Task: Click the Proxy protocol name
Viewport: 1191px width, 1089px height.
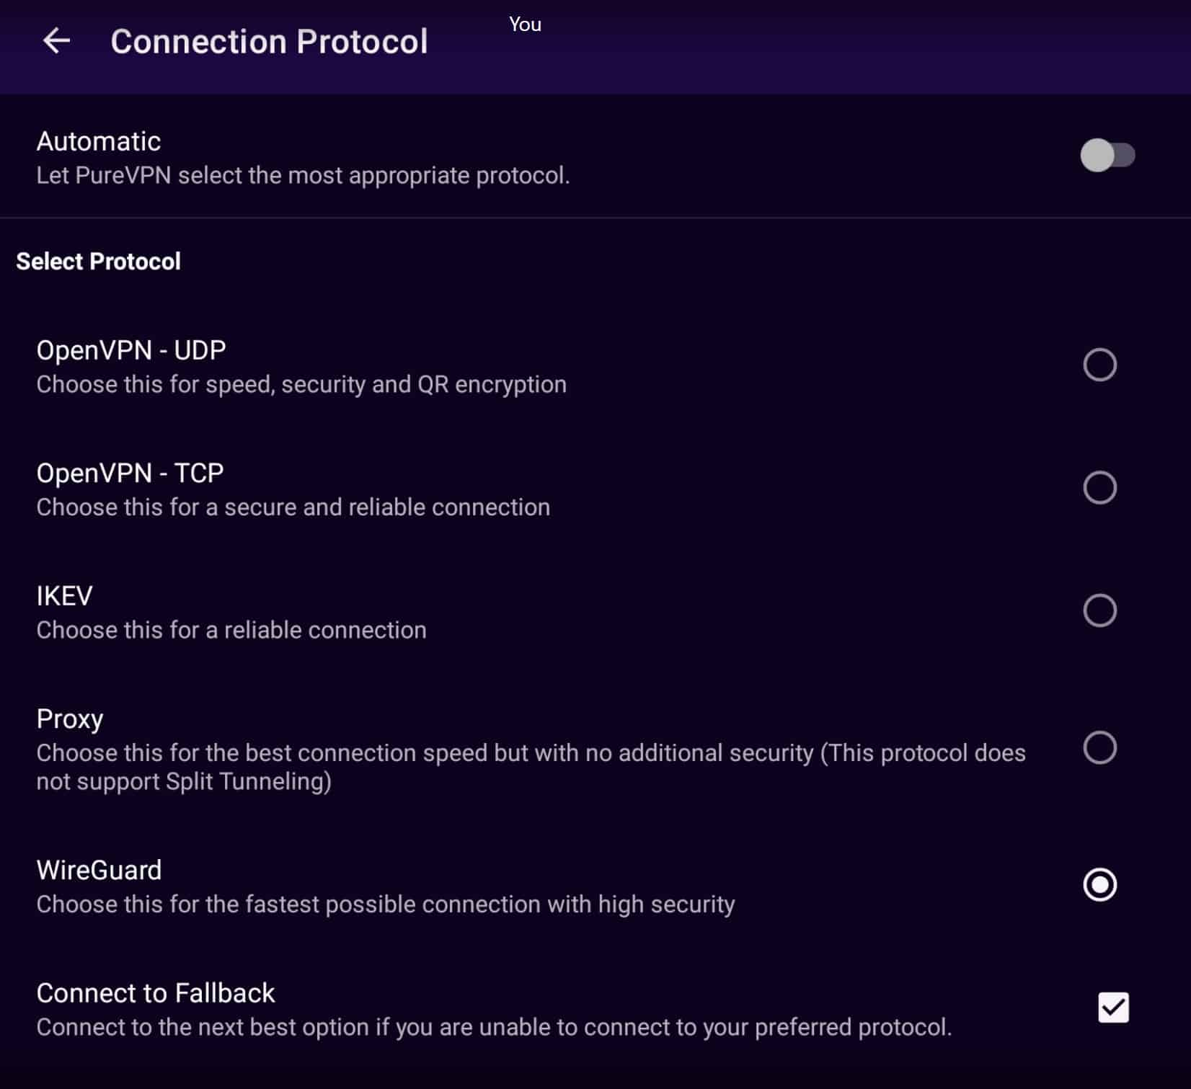Action: 70,719
